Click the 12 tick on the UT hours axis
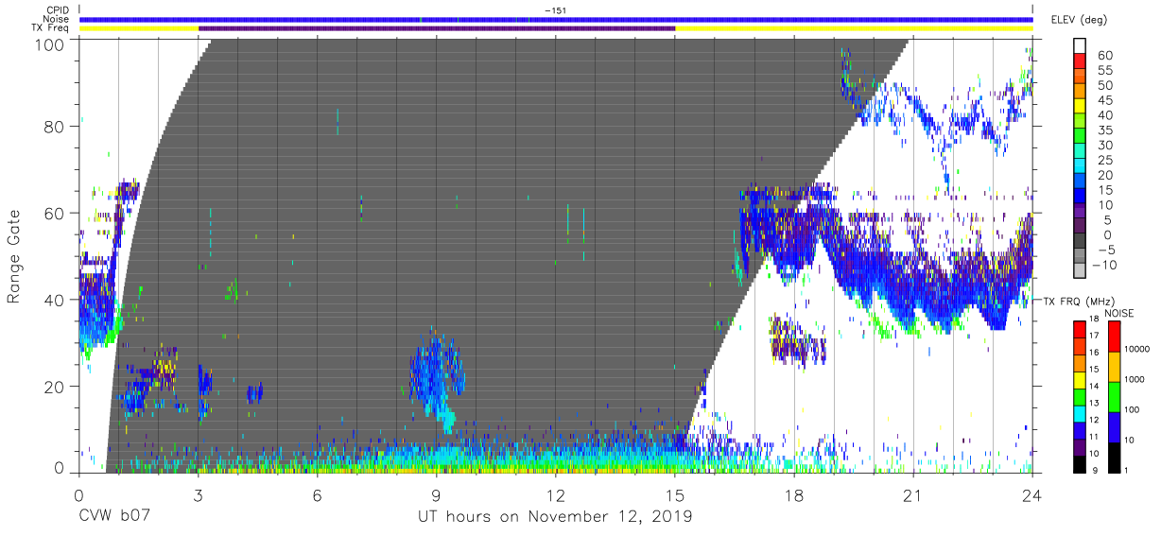 (x=556, y=494)
